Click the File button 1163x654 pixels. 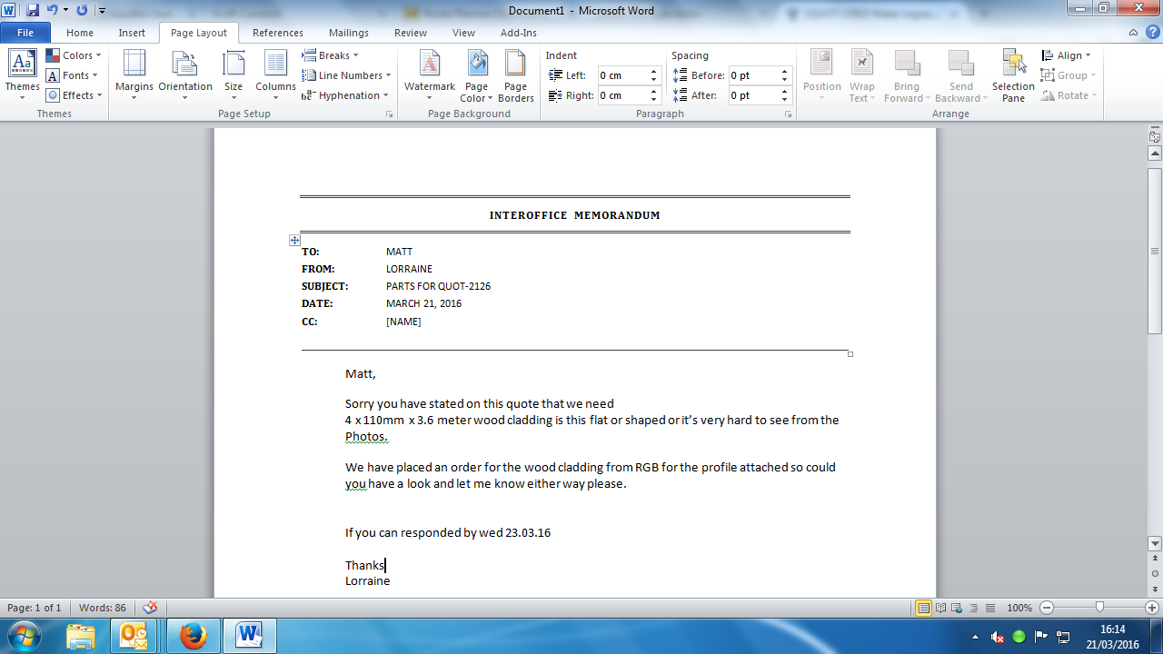25,33
